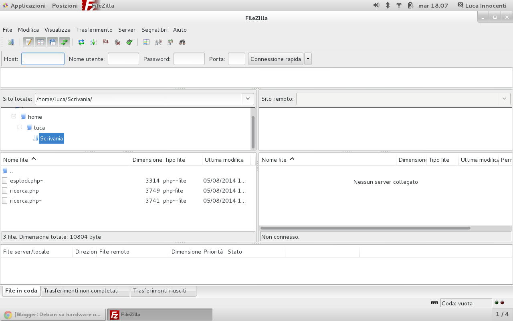
Task: Toggle the transfer queue display icon
Action: (x=65, y=42)
